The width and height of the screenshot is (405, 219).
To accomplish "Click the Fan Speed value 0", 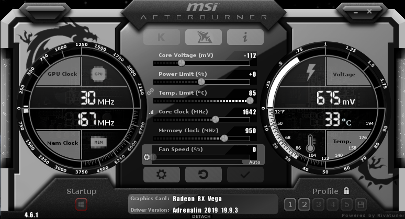I will point(254,149).
